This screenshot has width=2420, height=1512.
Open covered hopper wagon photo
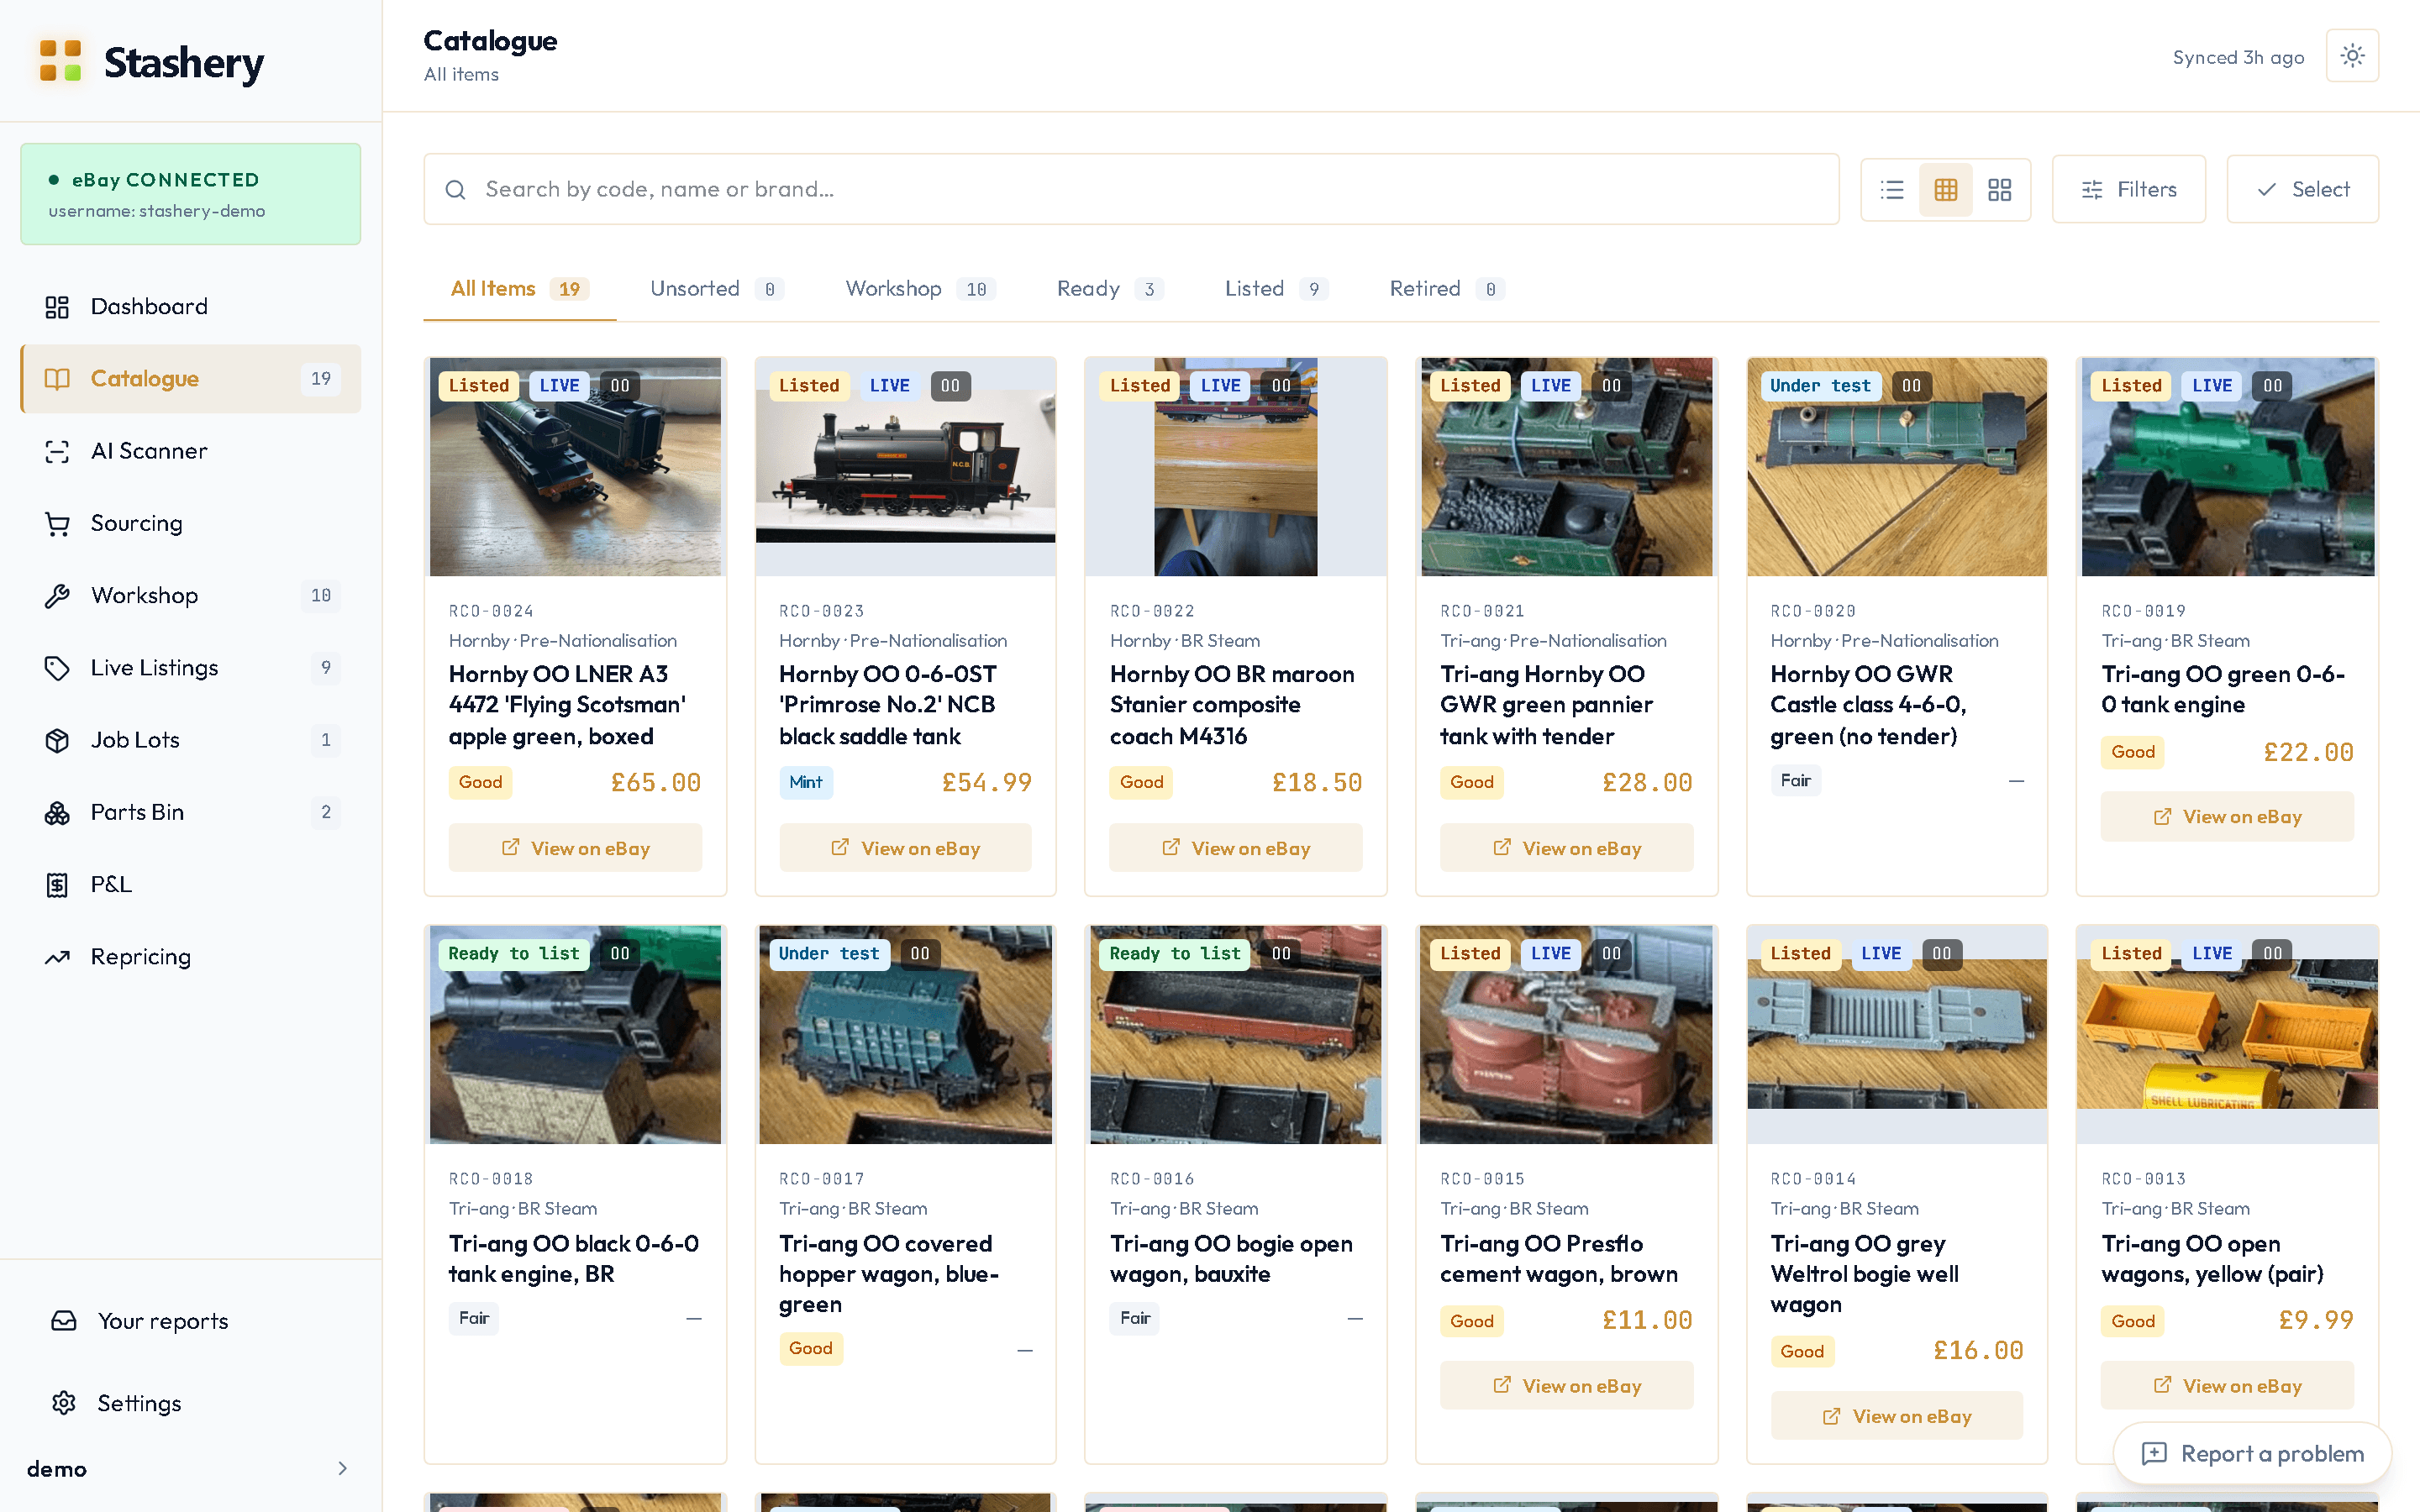point(905,1035)
